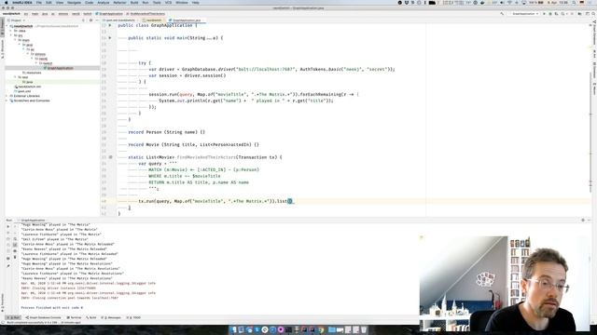Switch to the GraphApplication.java editor tab
This screenshot has width=597, height=335.
tap(187, 20)
